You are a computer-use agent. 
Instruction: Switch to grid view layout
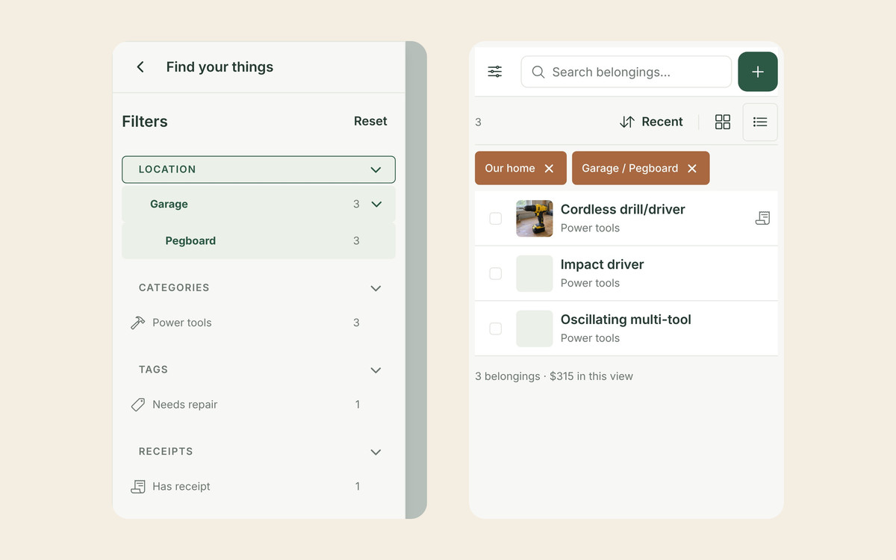(723, 122)
